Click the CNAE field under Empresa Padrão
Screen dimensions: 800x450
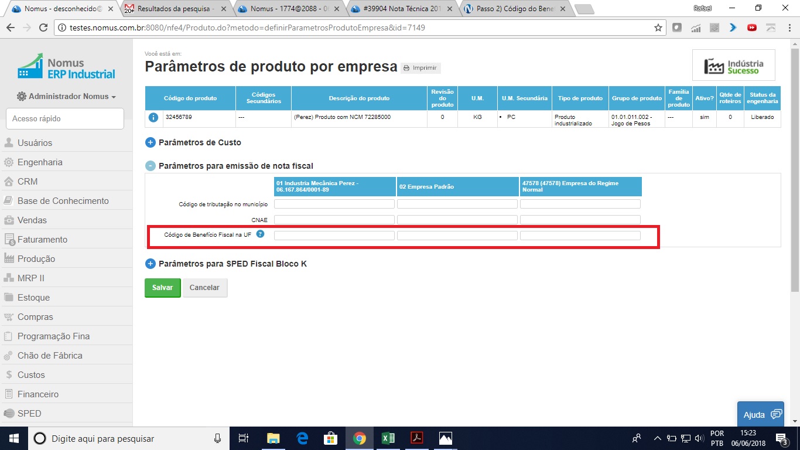(x=457, y=220)
